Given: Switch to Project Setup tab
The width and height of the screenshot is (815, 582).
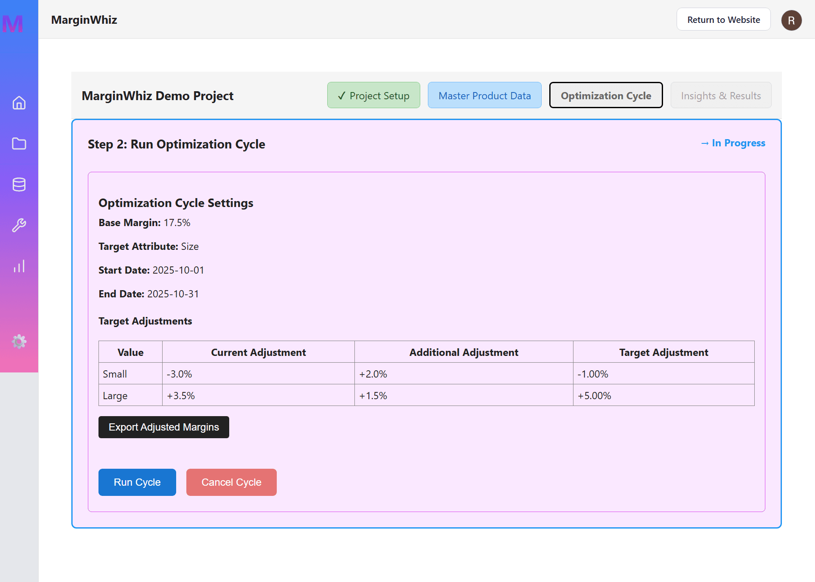Looking at the screenshot, I should (374, 95).
